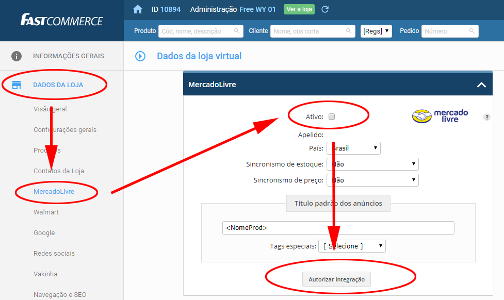Select Contatos da Loja in sidebar
The image size is (504, 300).
[59, 171]
